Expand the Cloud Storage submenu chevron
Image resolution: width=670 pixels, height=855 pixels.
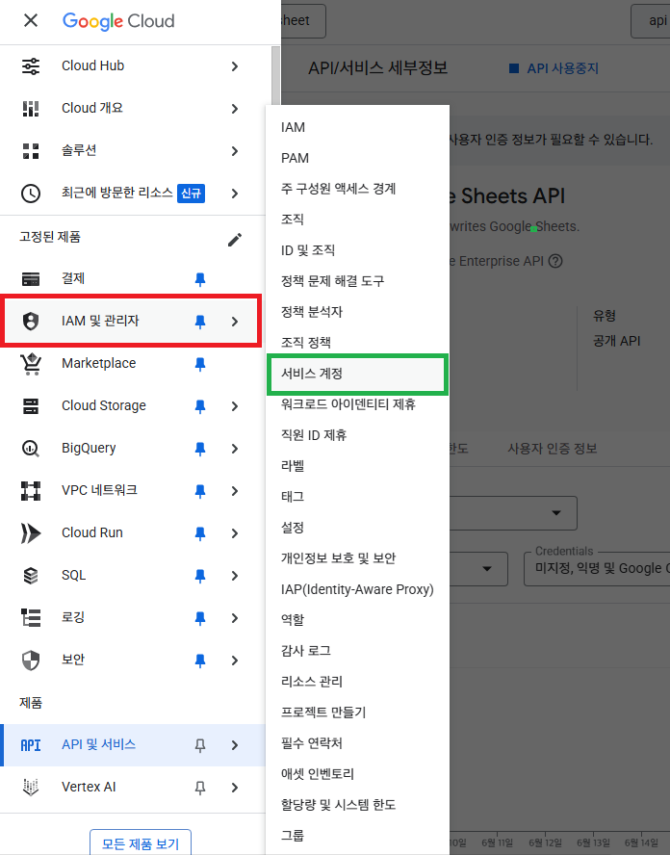click(235, 406)
